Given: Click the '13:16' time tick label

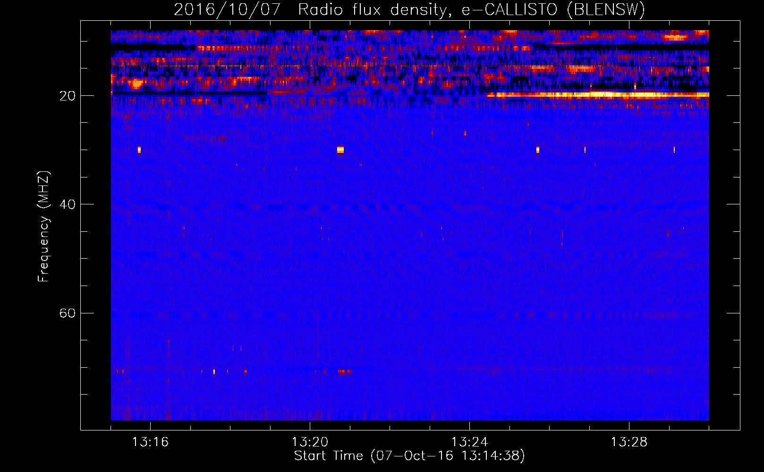Looking at the screenshot, I should (x=150, y=442).
